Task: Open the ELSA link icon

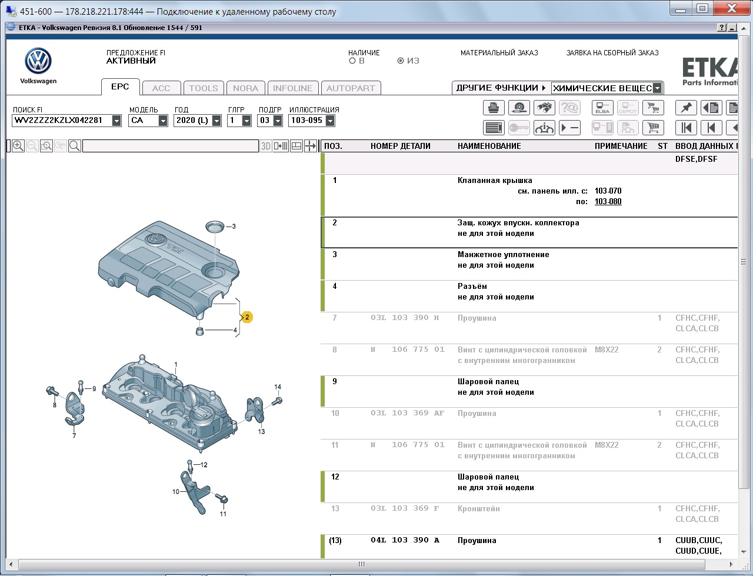Action: (x=602, y=108)
